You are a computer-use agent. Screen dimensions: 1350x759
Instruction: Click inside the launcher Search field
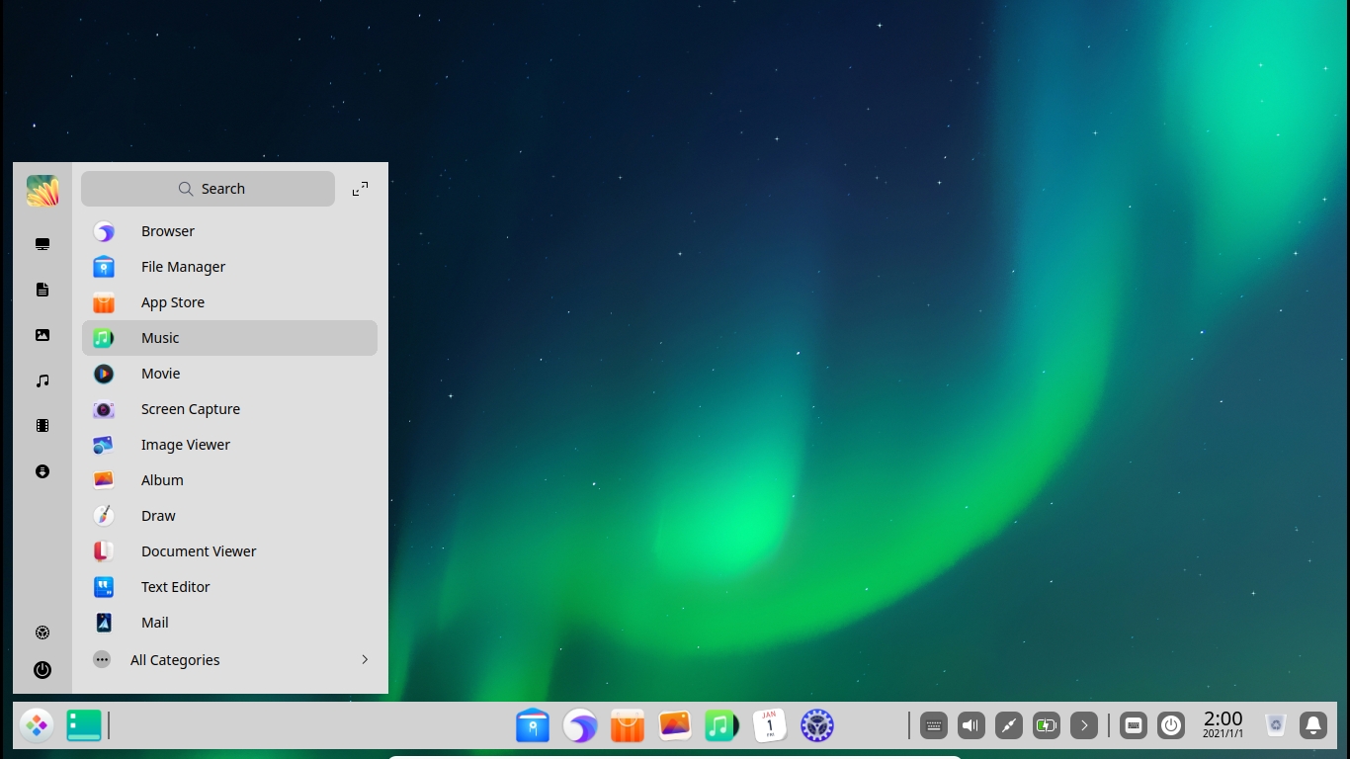pyautogui.click(x=209, y=188)
